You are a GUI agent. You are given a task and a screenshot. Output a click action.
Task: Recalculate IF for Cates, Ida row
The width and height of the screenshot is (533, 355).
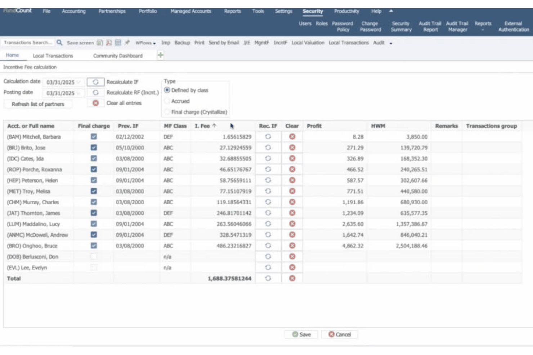(x=268, y=158)
